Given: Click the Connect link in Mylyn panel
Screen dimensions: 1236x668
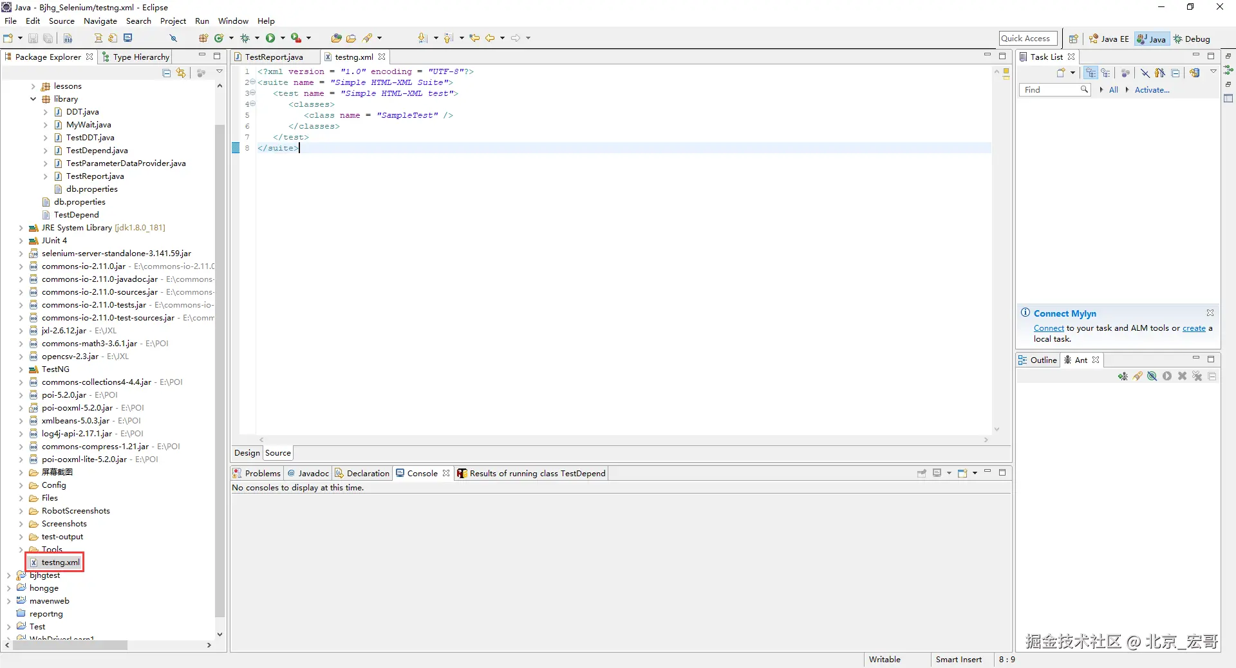Looking at the screenshot, I should point(1049,328).
